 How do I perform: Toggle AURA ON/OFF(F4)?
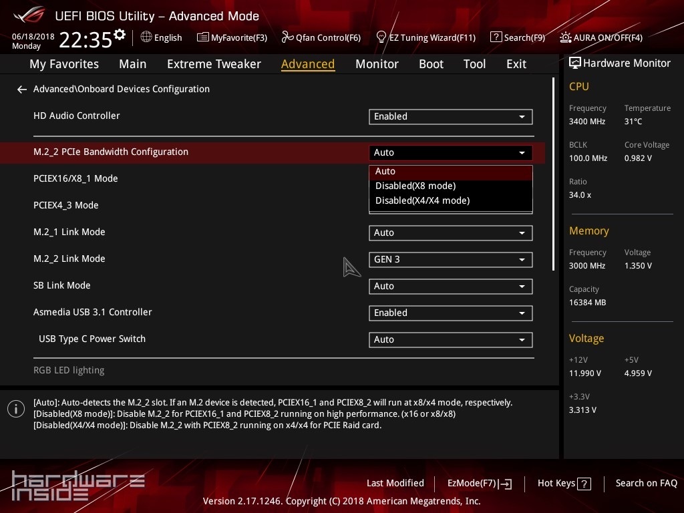[601, 37]
